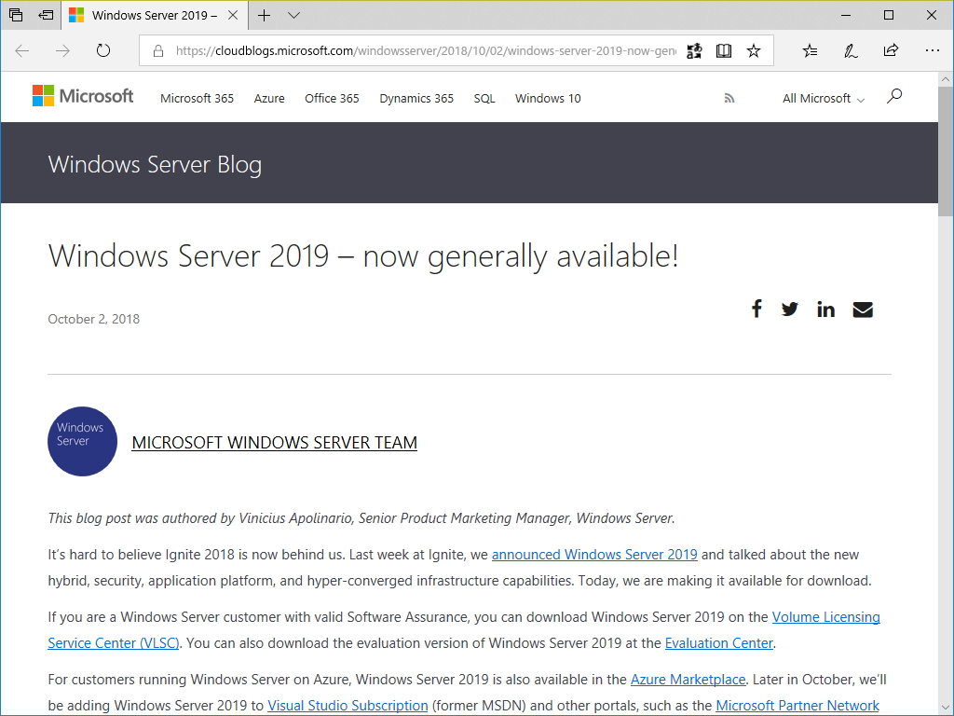Share article on Facebook icon

point(756,309)
